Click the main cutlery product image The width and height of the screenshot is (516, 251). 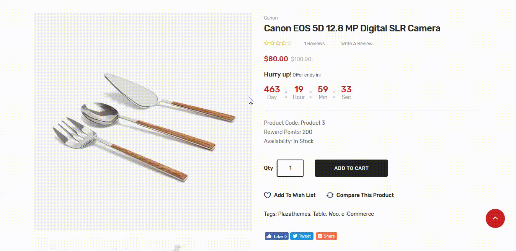[x=144, y=122]
